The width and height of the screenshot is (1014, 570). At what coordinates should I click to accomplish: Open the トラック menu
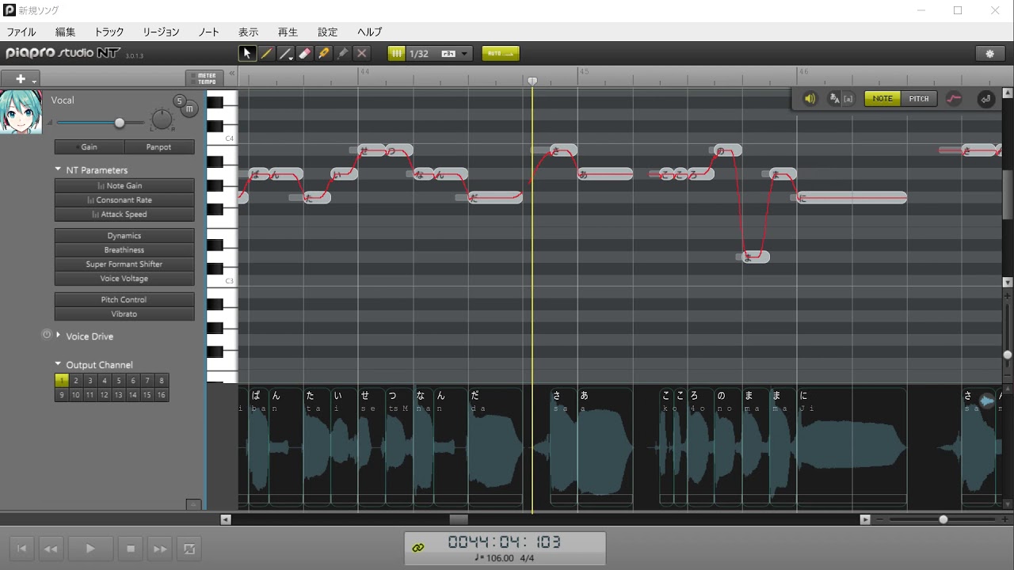[109, 32]
